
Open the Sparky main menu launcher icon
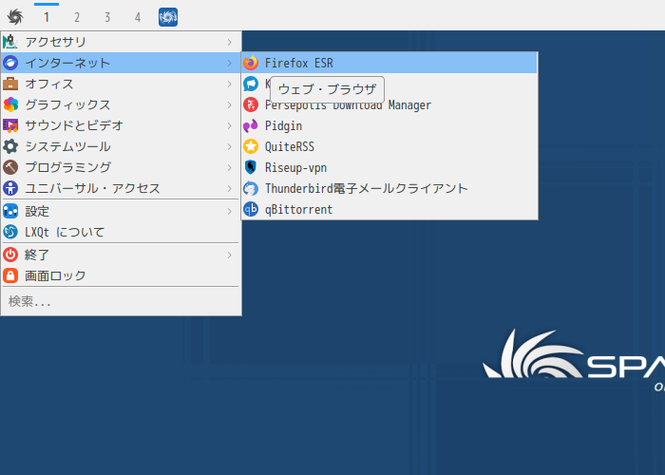pyautogui.click(x=15, y=17)
